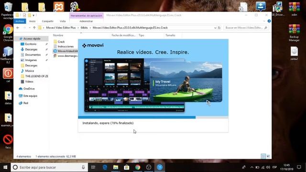Screen dimensions: 306x172
Task: Open recent locations dropdown arrow
Action: pyautogui.click(x=30, y=28)
